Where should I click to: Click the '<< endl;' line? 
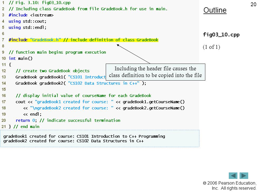(32, 114)
